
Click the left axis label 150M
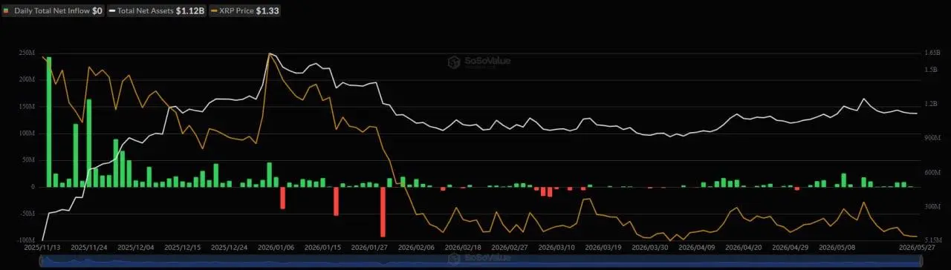point(27,107)
